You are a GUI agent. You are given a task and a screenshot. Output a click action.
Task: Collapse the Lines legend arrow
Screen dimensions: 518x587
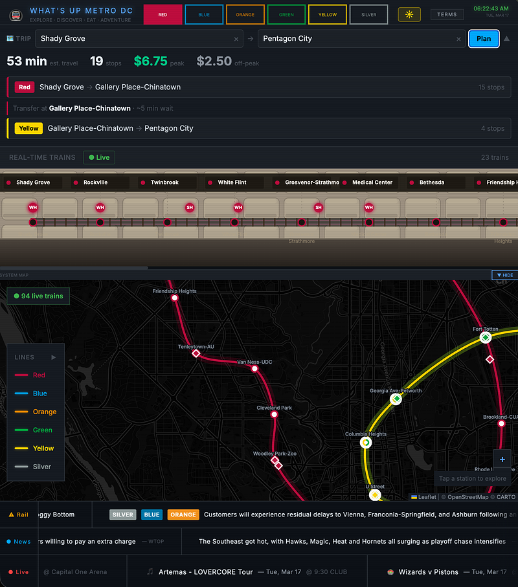coord(54,357)
